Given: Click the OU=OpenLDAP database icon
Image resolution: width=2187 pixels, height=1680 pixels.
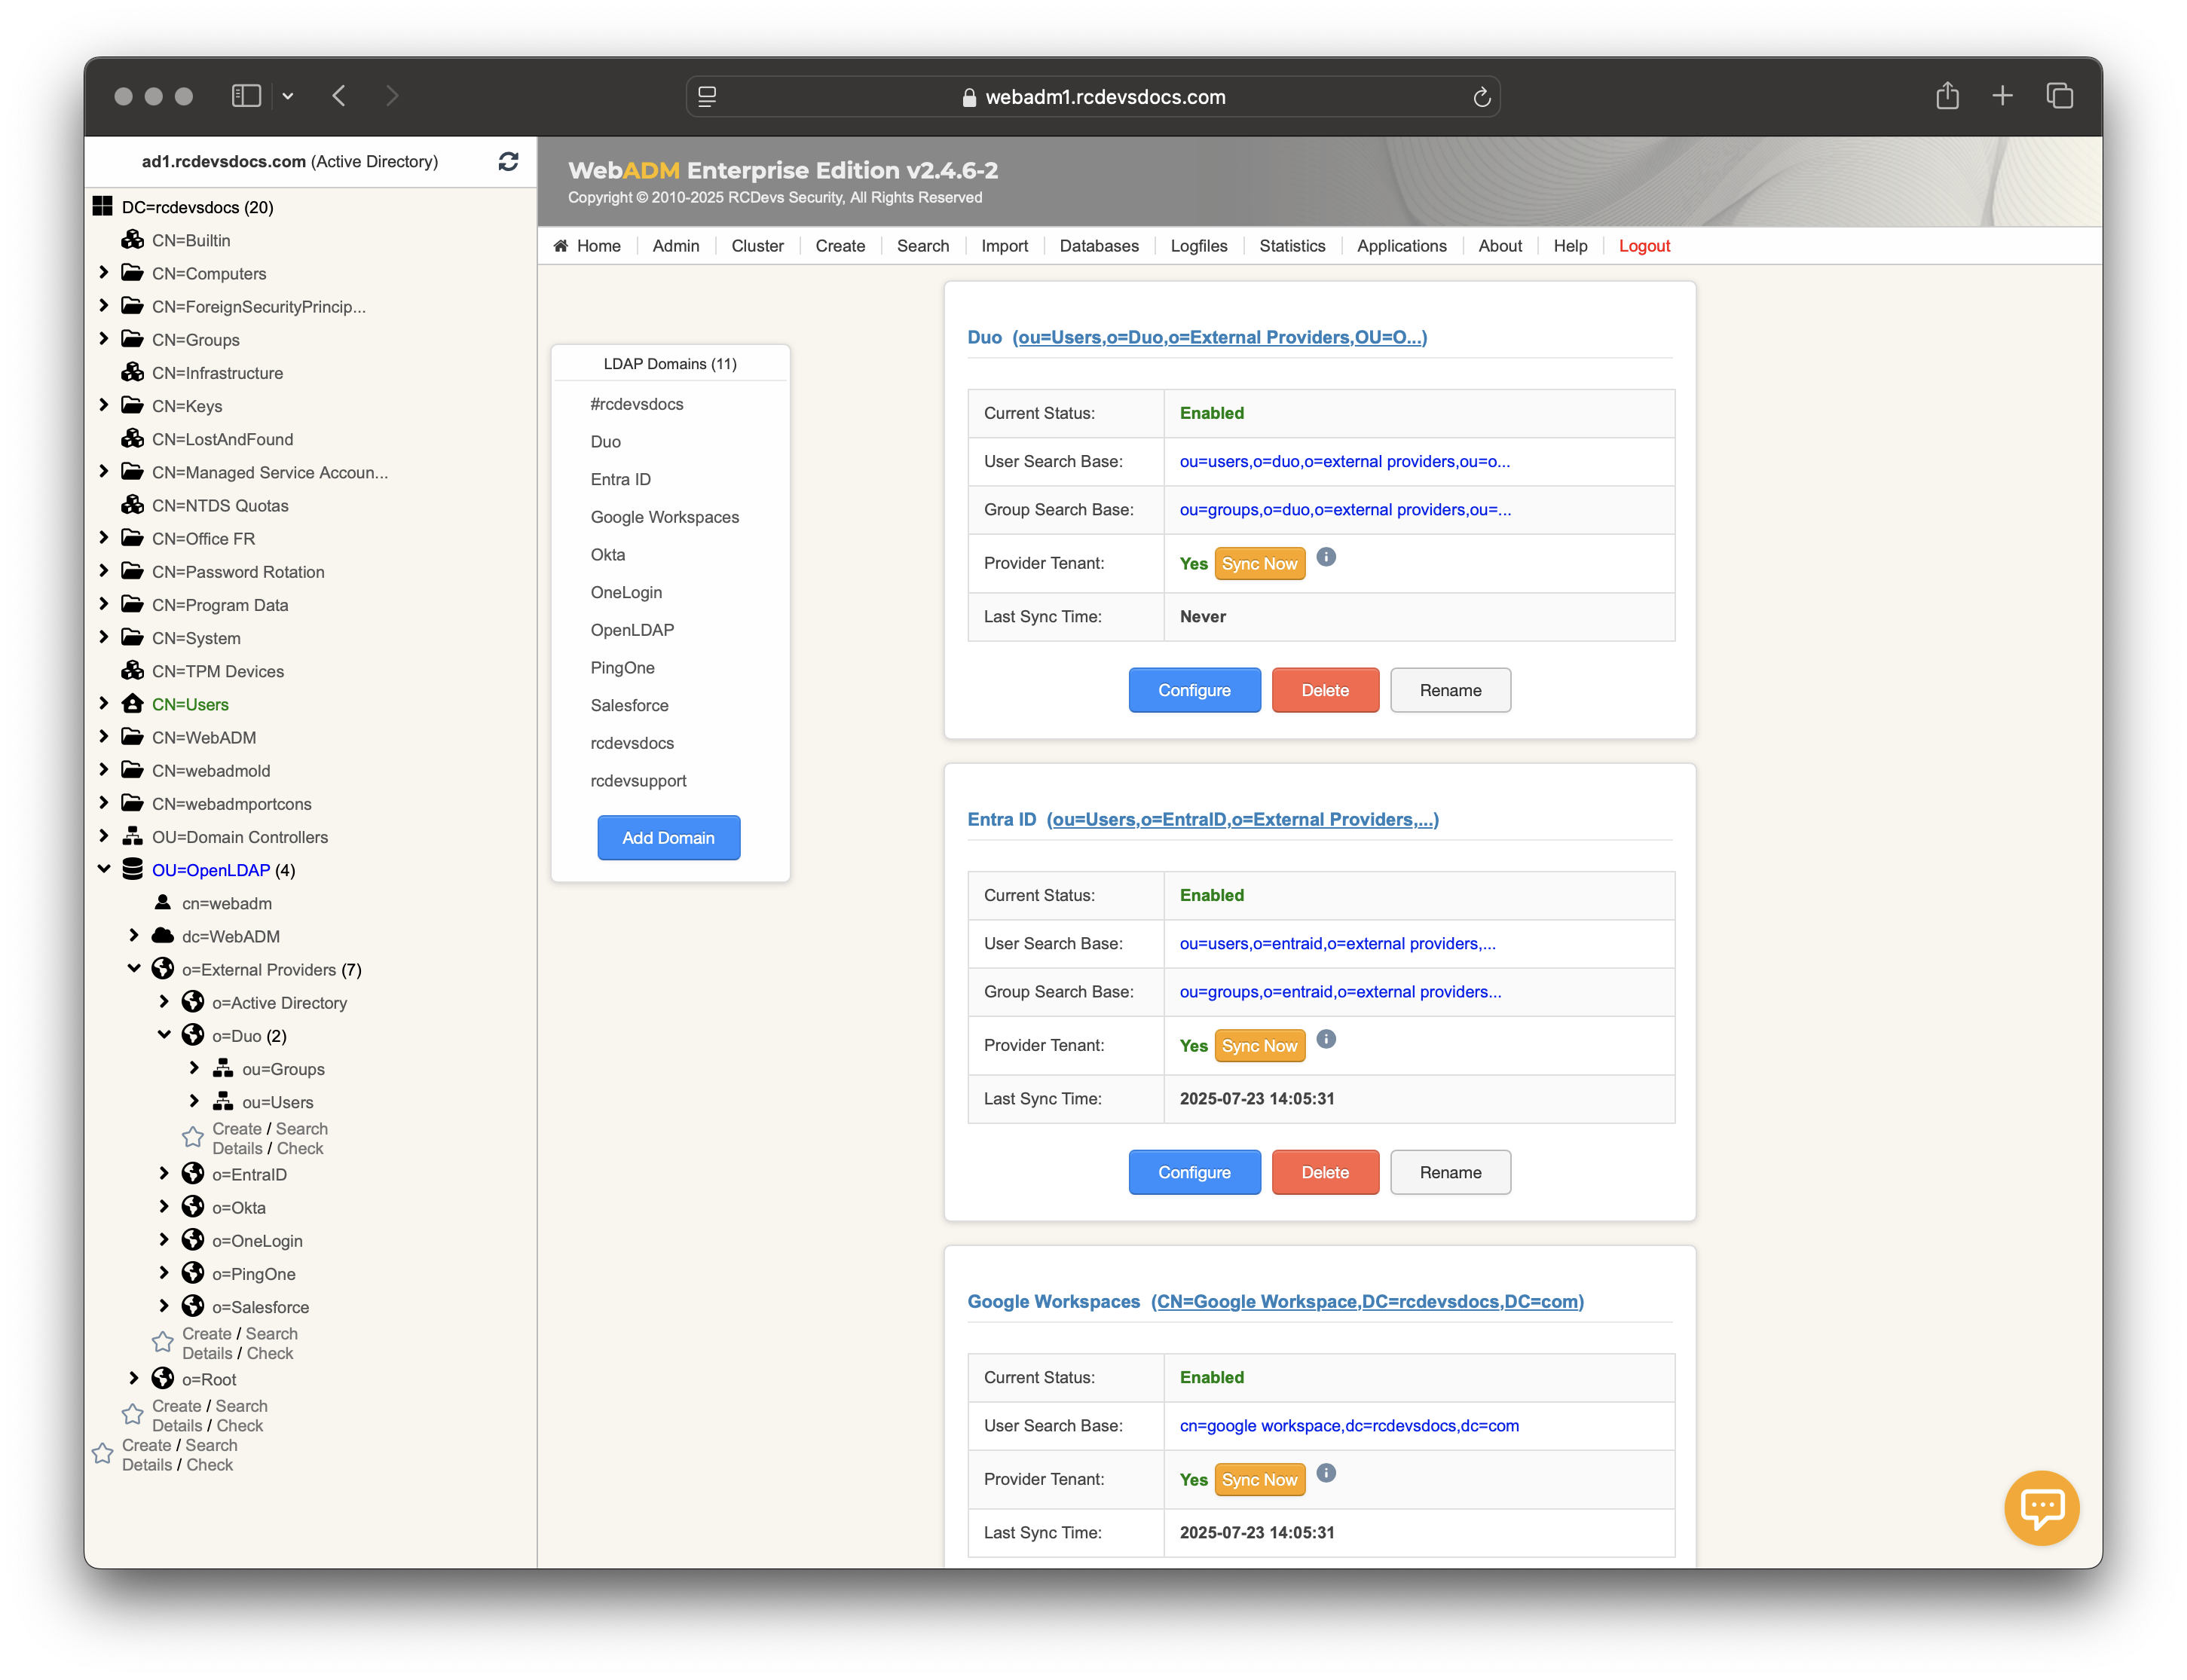Looking at the screenshot, I should coord(132,869).
